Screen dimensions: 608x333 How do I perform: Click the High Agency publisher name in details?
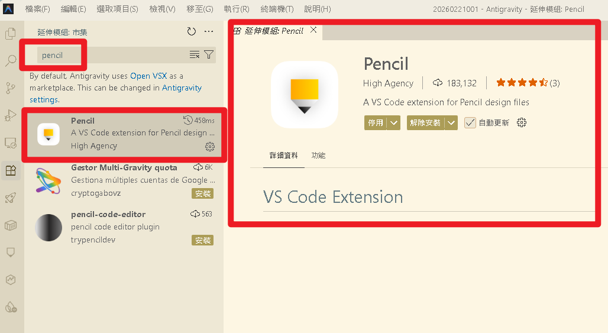(388, 83)
